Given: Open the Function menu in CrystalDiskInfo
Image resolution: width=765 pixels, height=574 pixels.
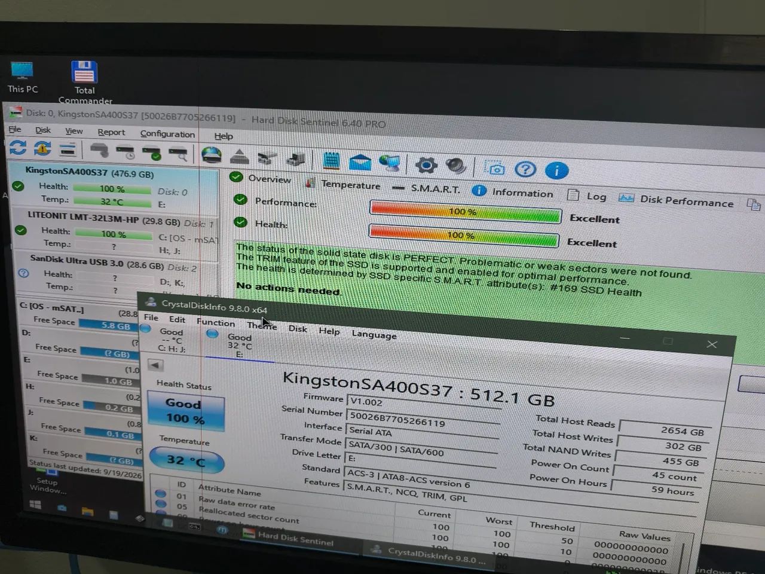Looking at the screenshot, I should (x=216, y=323).
